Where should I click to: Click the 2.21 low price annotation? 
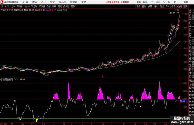47,75
